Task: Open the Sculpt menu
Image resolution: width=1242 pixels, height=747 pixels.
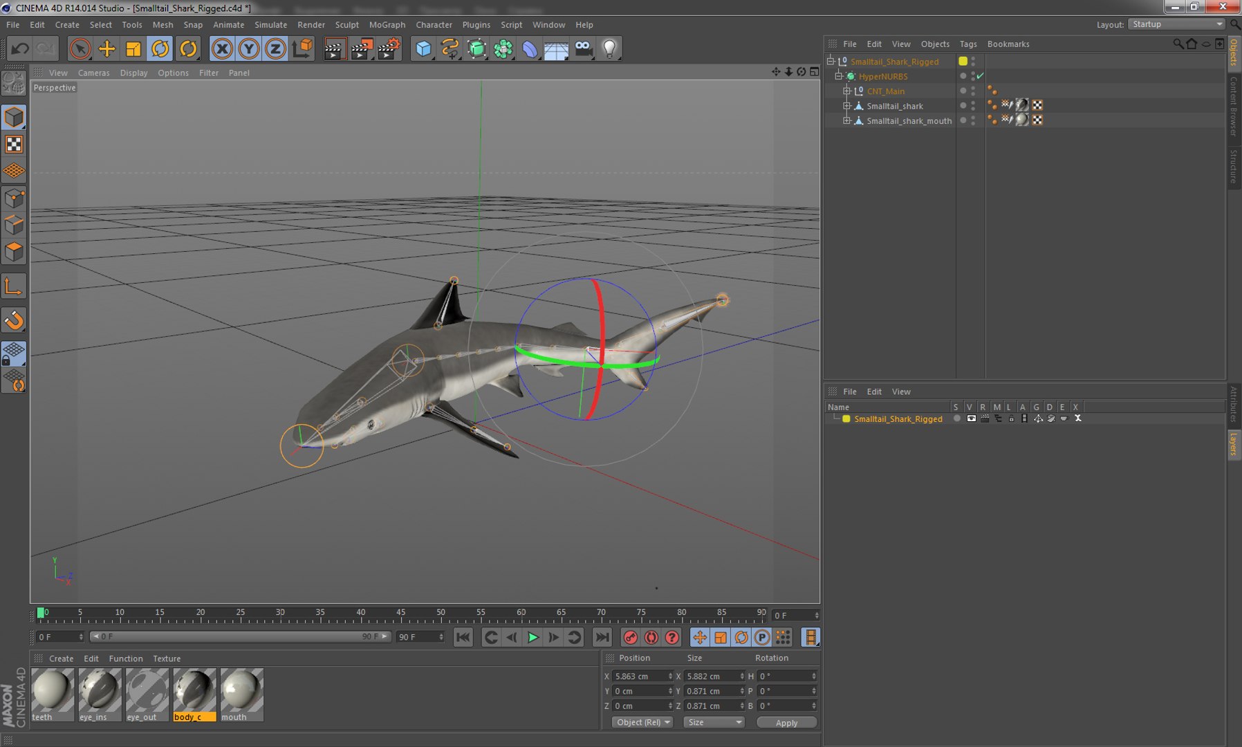Action: [x=346, y=24]
